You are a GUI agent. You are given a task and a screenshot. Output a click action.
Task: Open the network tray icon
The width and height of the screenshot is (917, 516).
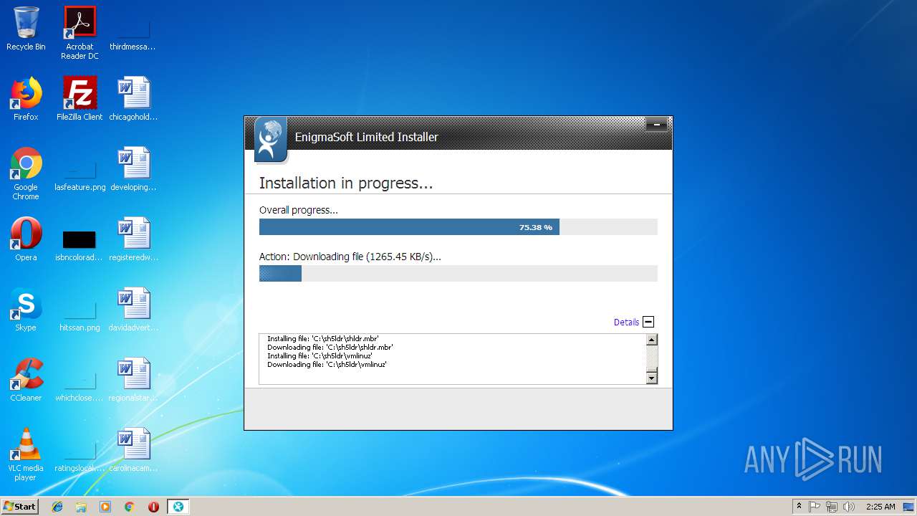[832, 507]
